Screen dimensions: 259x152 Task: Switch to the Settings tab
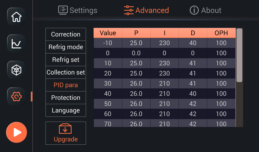(x=78, y=10)
